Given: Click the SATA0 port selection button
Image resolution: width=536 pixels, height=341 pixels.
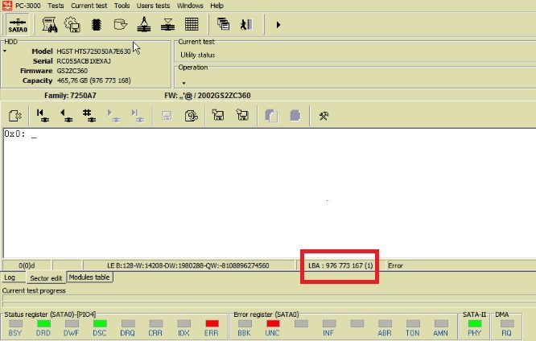Looking at the screenshot, I should coord(17,25).
